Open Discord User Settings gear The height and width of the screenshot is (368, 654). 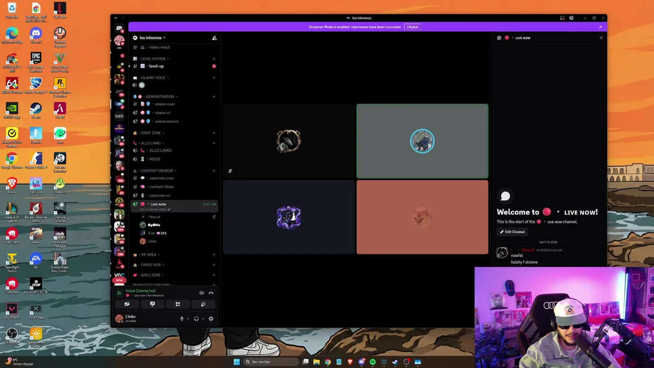point(211,319)
